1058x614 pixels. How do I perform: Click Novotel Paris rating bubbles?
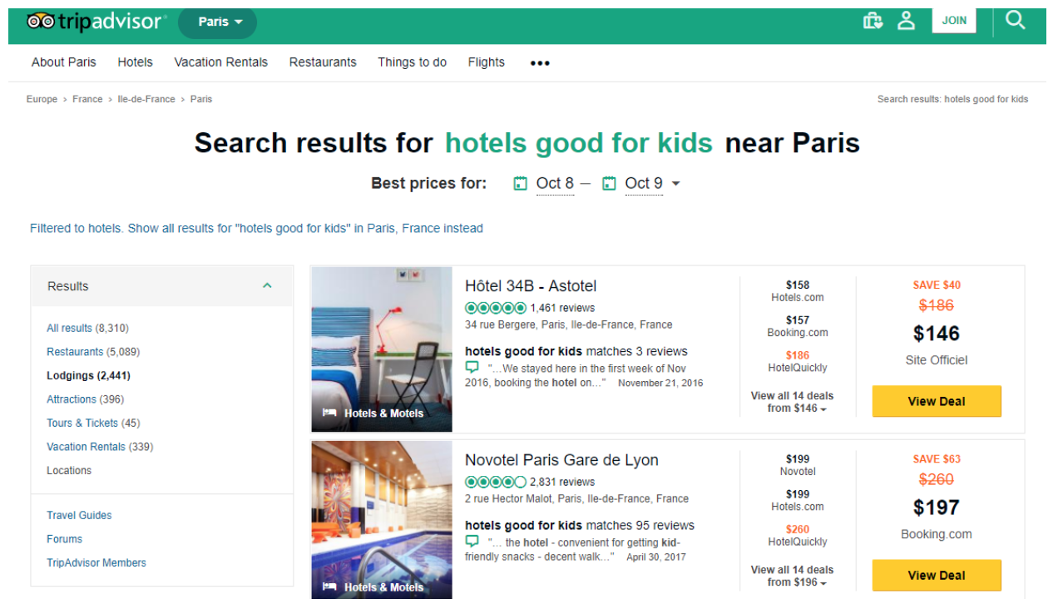point(496,482)
